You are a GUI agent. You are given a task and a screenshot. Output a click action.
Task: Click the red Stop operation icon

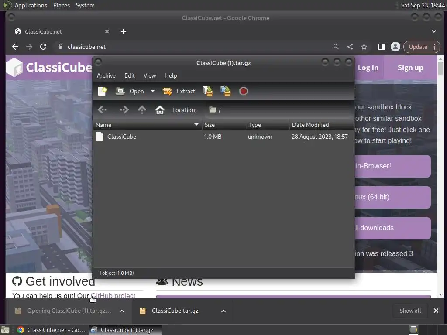pyautogui.click(x=244, y=91)
